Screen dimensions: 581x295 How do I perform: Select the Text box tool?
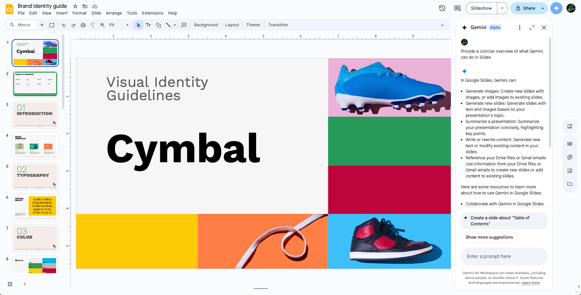tap(148, 25)
